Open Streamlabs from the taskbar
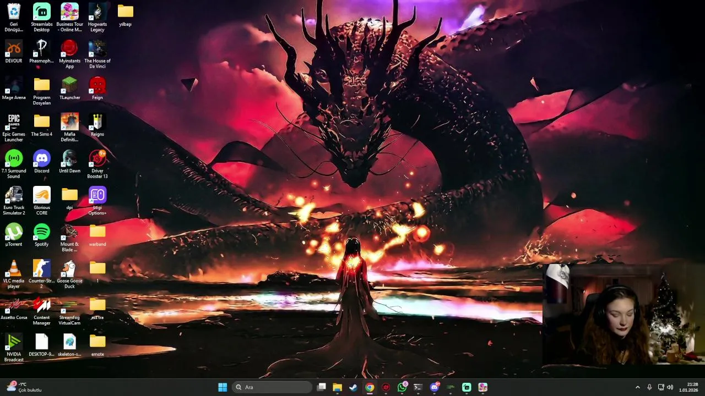 coord(467,387)
